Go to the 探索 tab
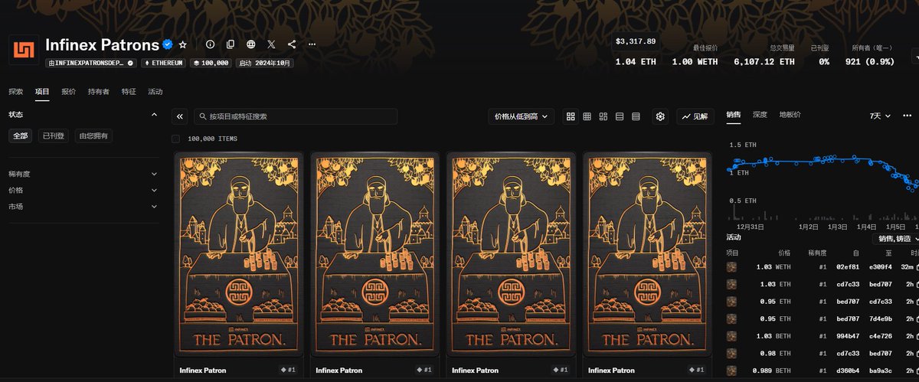 pos(16,92)
